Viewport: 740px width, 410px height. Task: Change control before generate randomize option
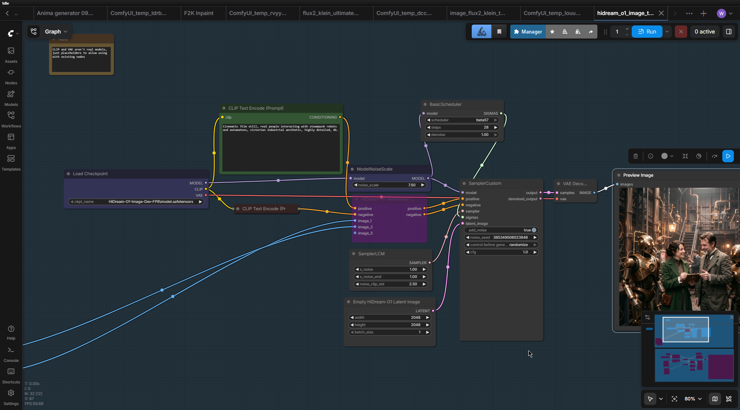(501, 245)
